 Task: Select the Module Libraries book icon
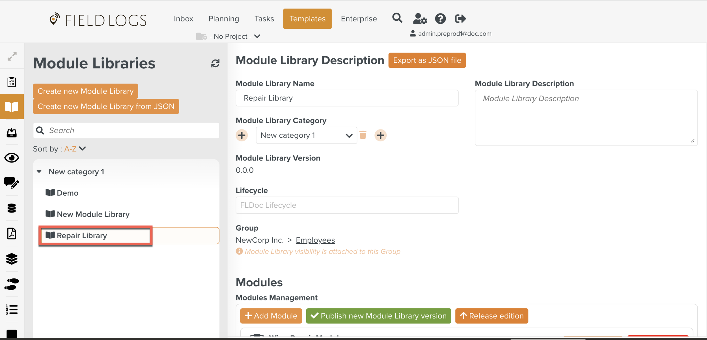point(12,107)
